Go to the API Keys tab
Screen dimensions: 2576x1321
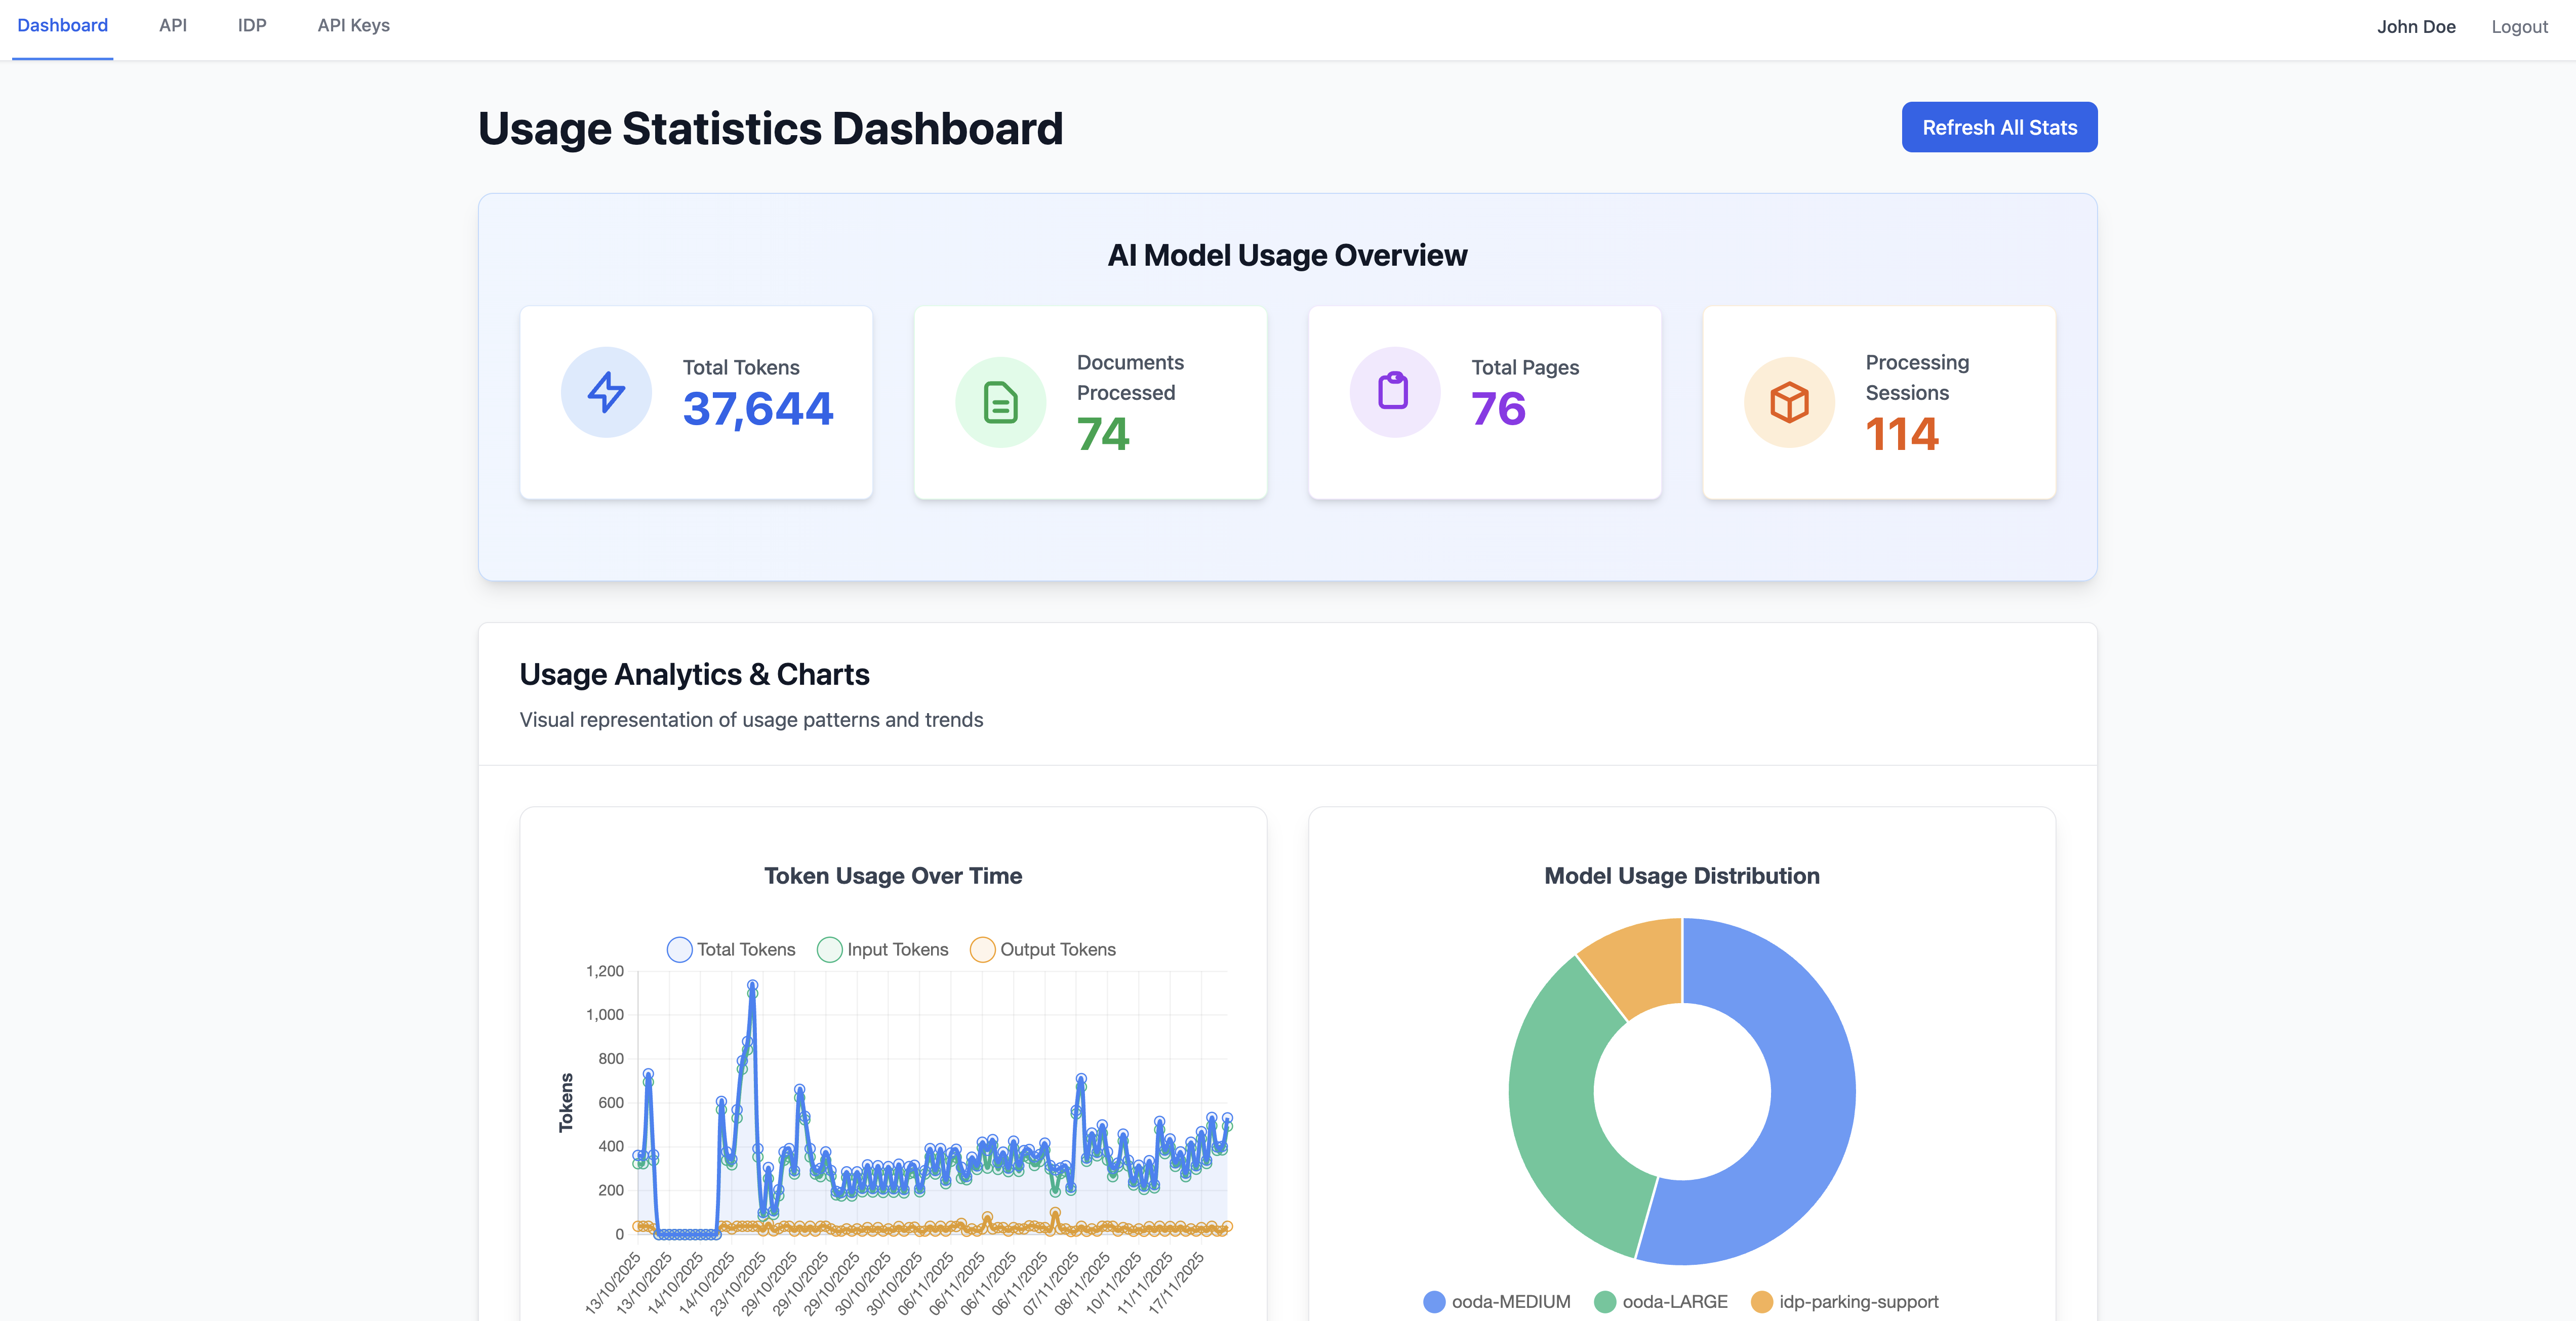[x=353, y=26]
